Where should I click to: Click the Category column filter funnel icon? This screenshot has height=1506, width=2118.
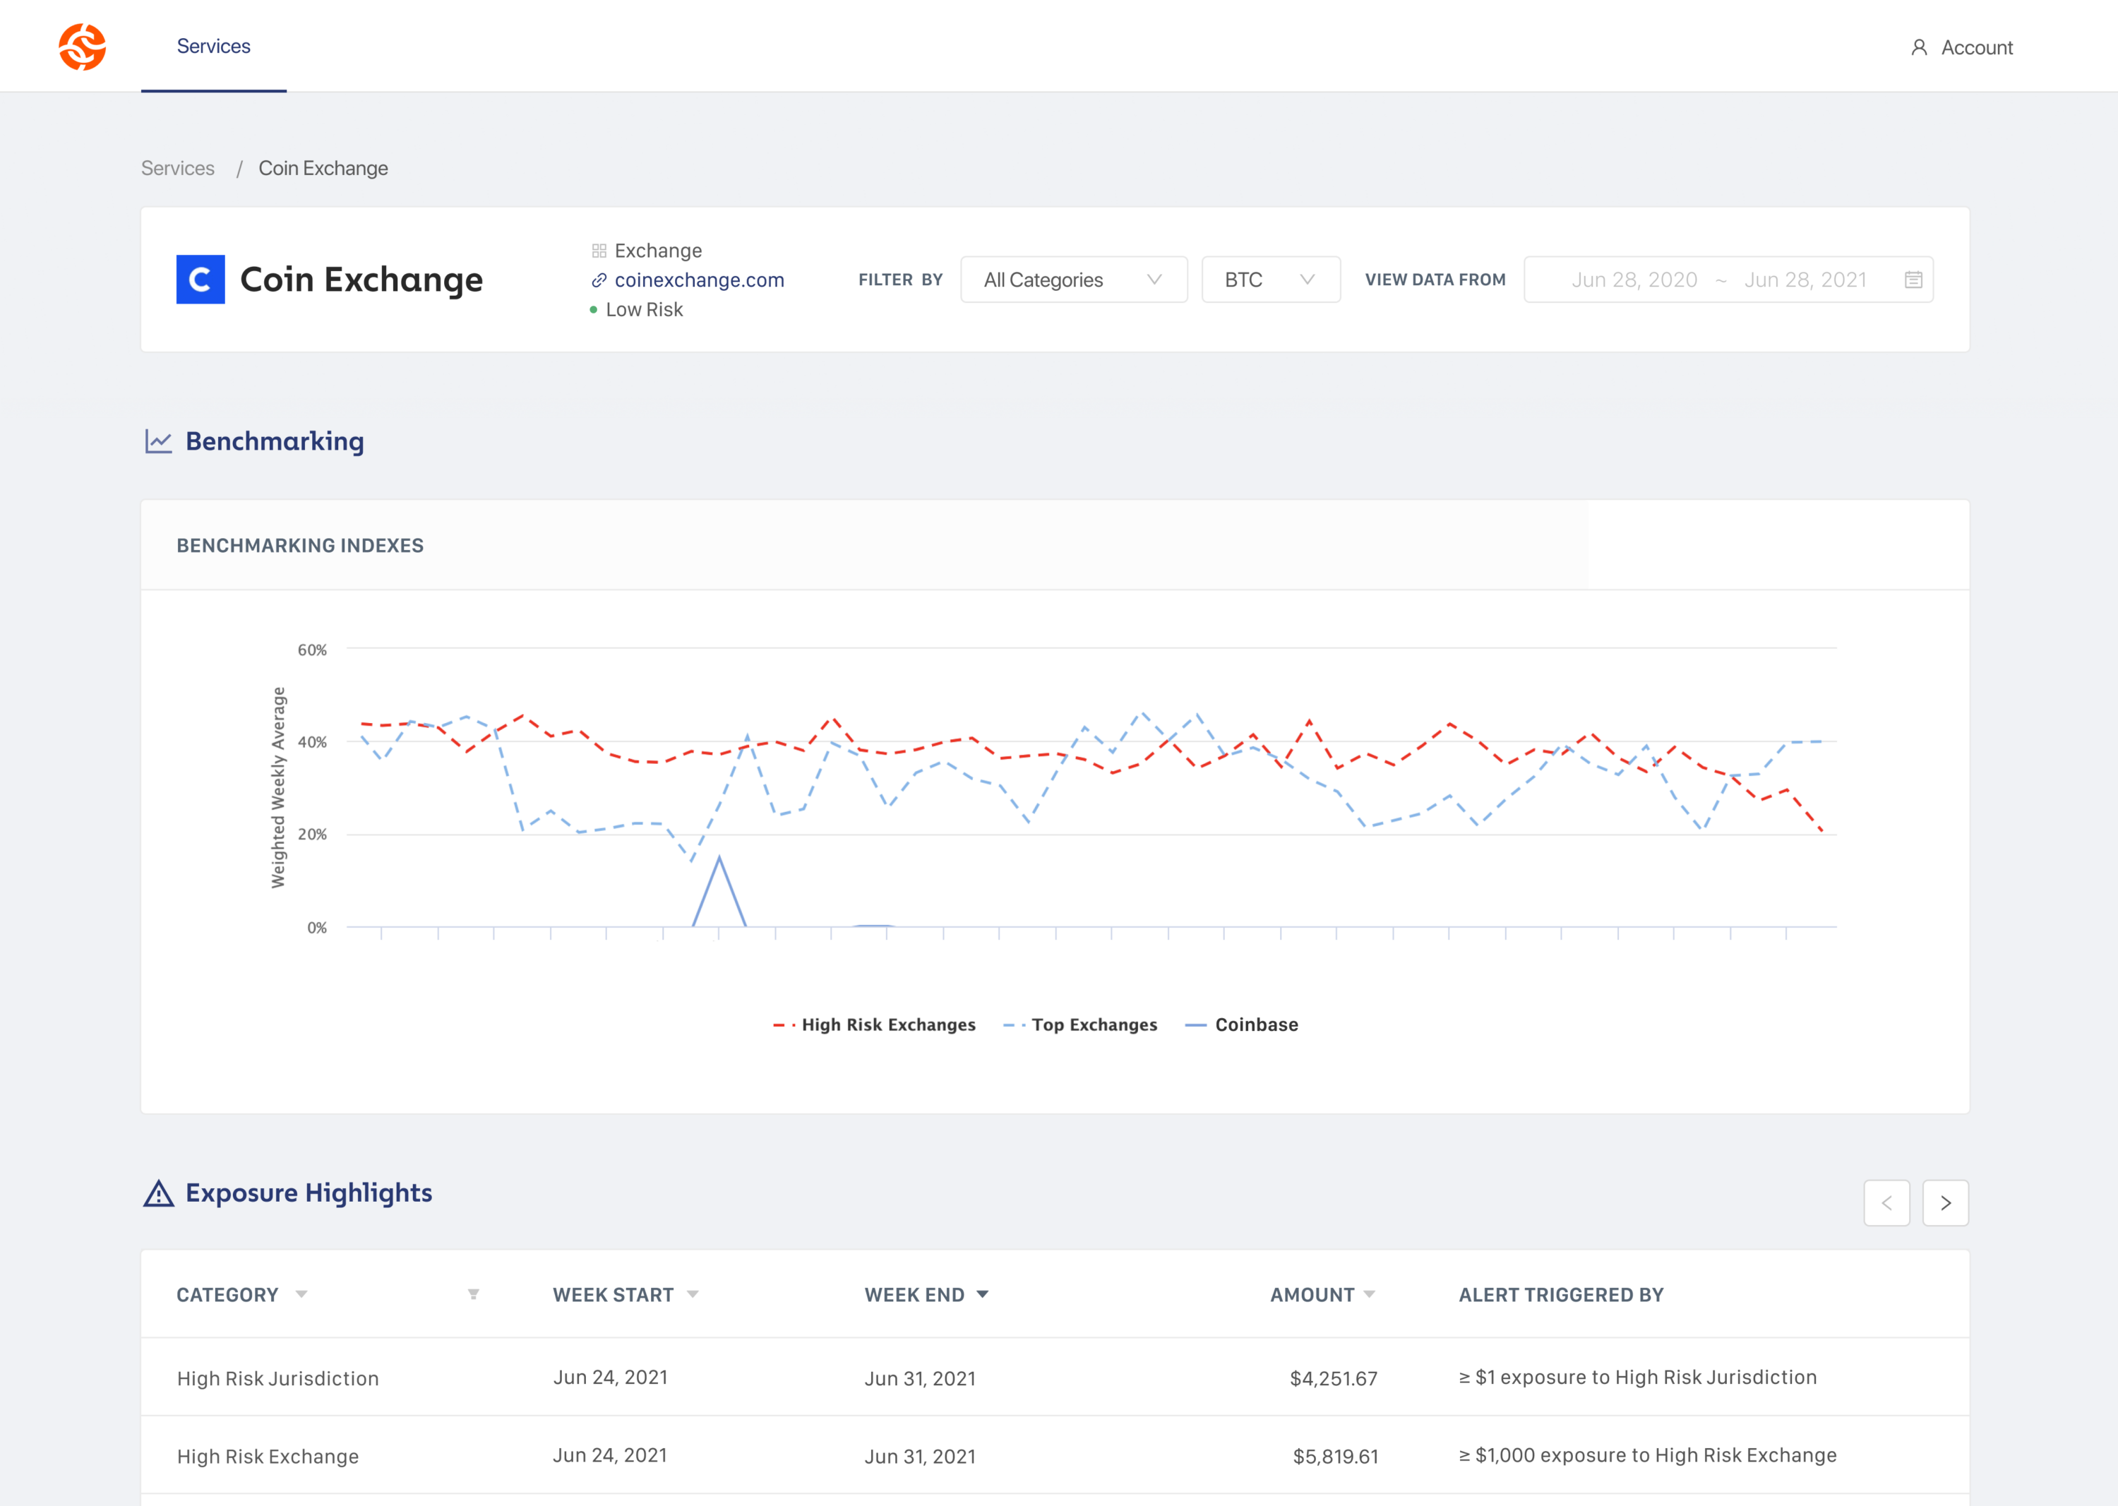(x=473, y=1295)
